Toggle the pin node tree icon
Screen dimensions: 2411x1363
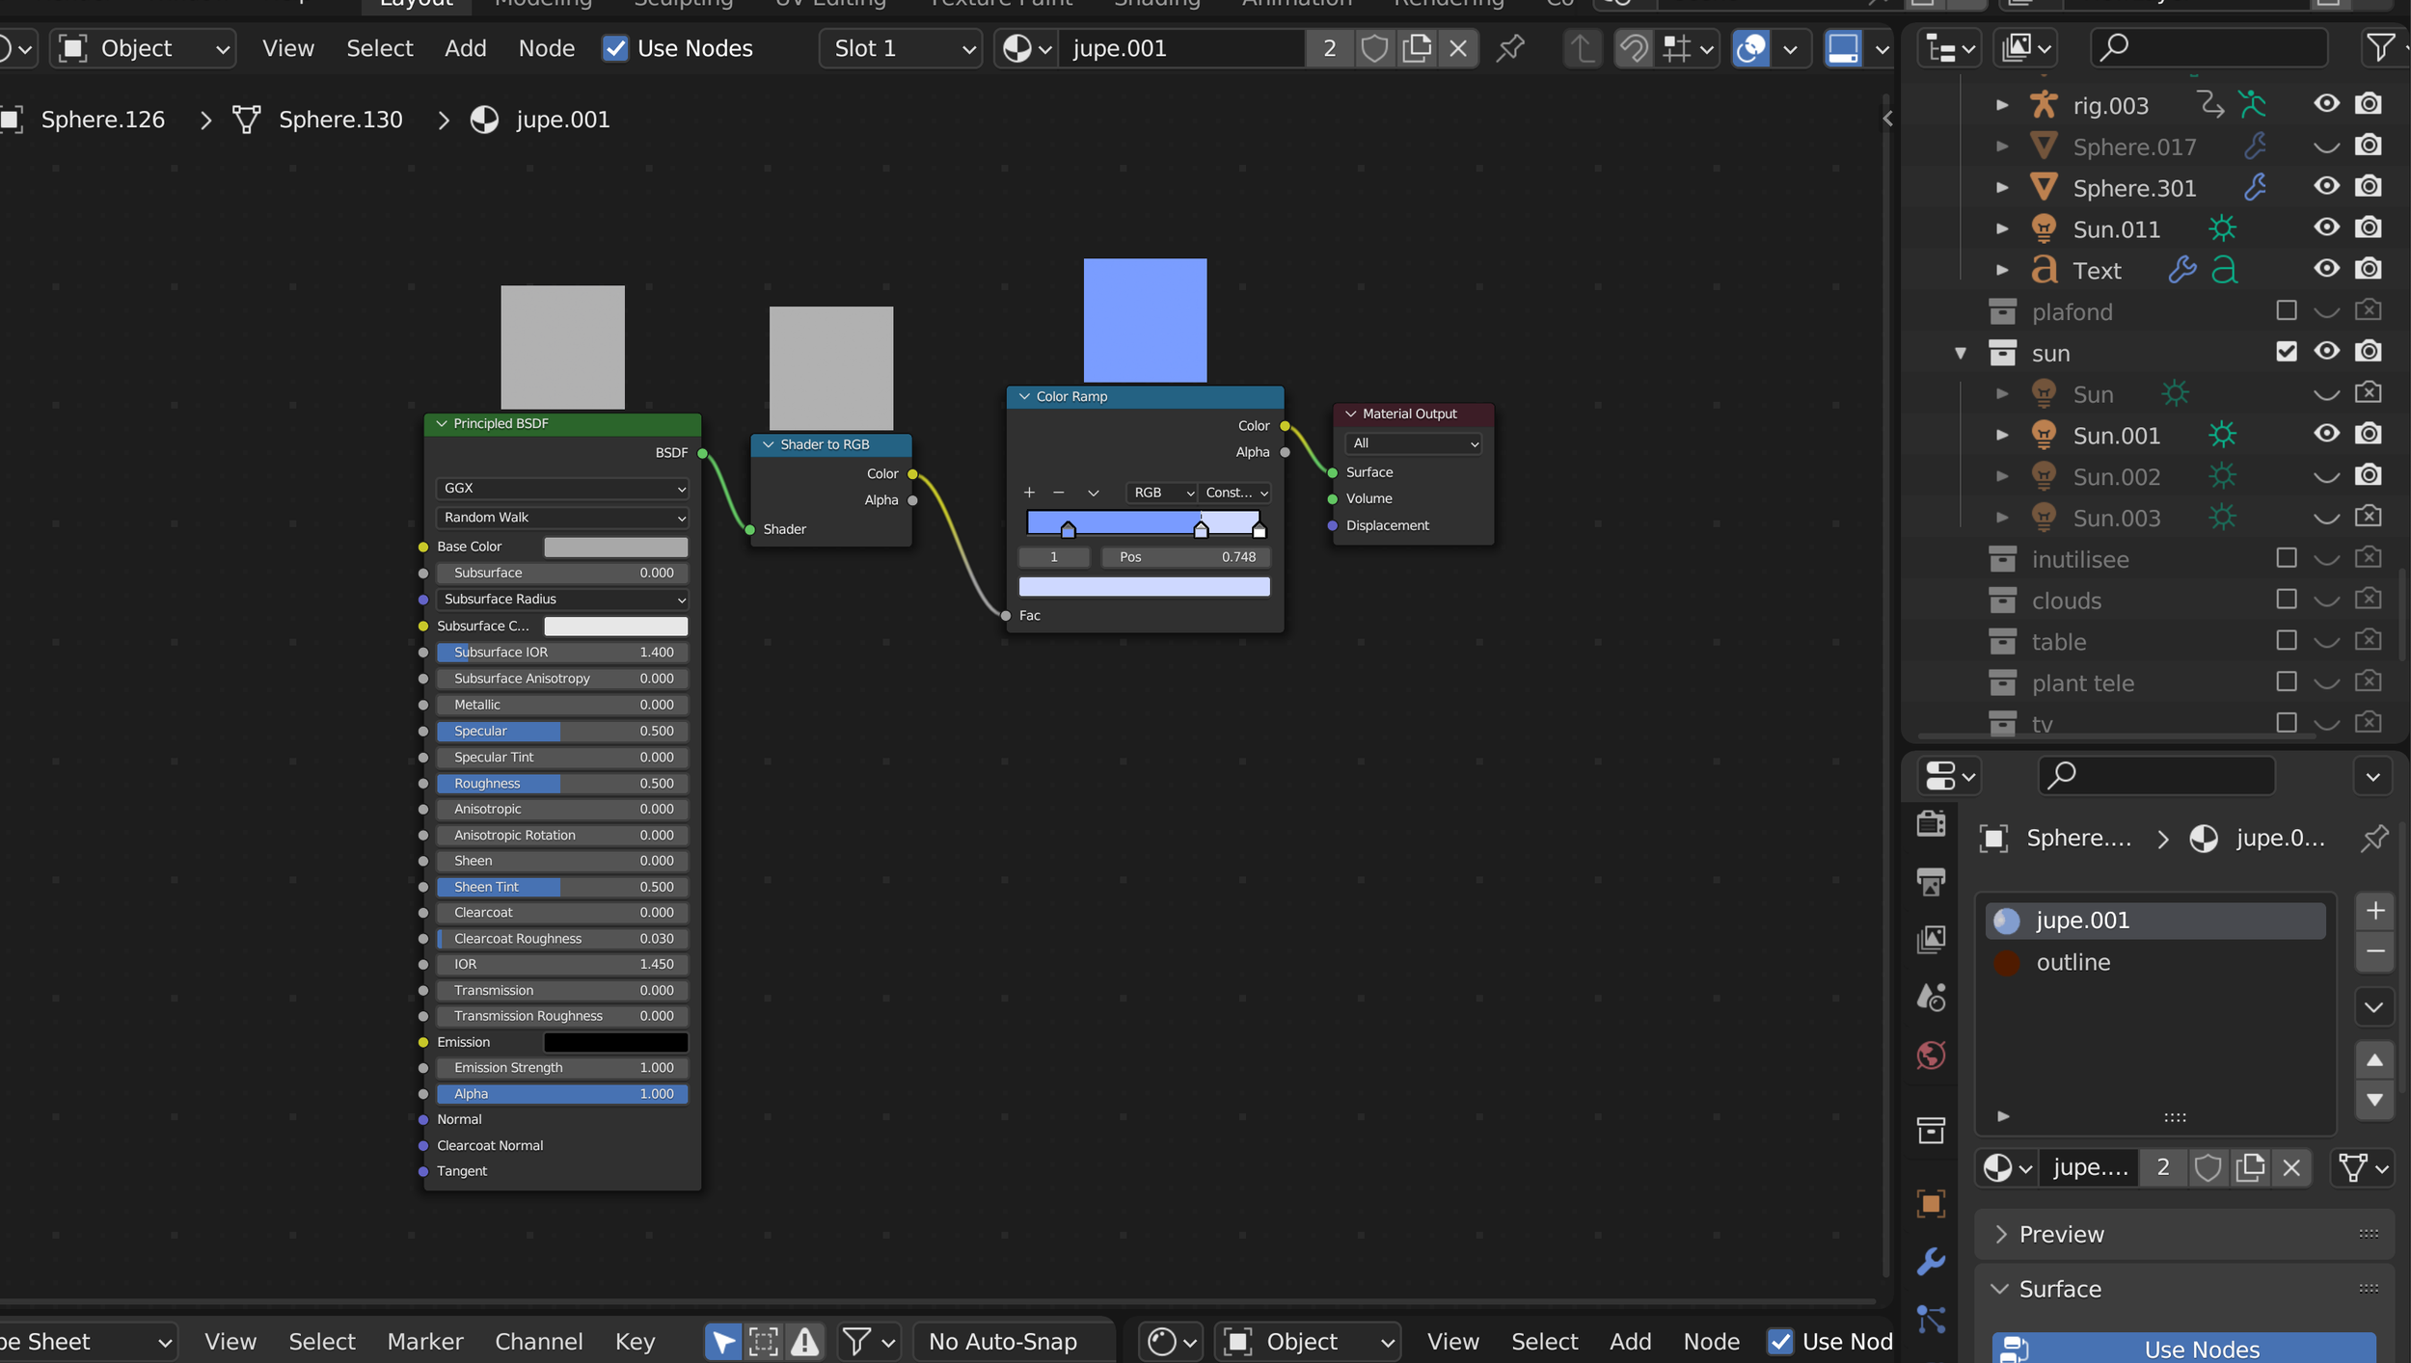pyautogui.click(x=1510, y=48)
